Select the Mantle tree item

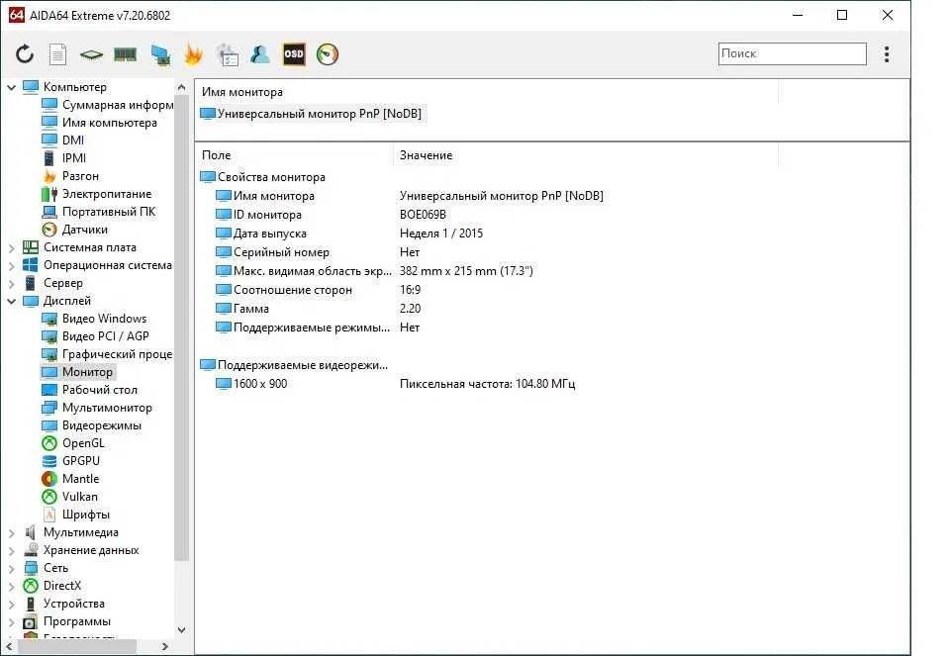click(70, 479)
